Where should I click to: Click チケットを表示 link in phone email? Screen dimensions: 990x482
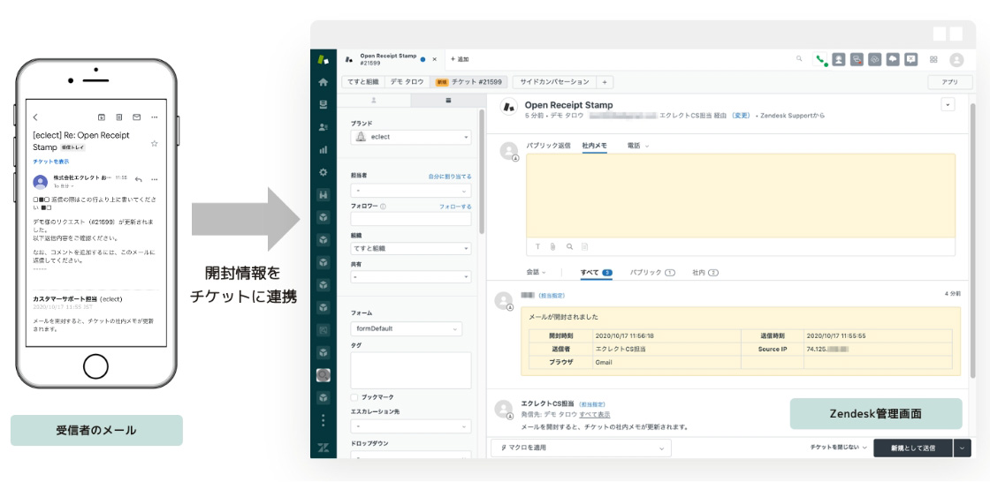(x=51, y=162)
